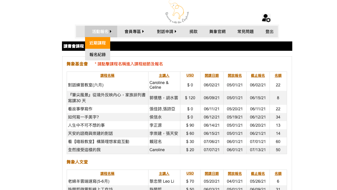Sort 舞象基金會 table by USD
The image size is (337, 190).
coord(190,75)
